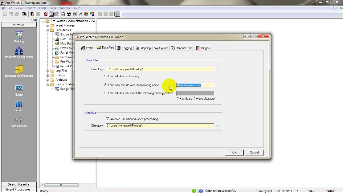Switch to the Logging tab
343x193 pixels.
click(x=124, y=48)
